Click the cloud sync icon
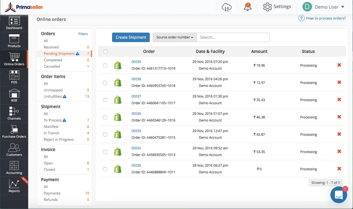 (227, 7)
